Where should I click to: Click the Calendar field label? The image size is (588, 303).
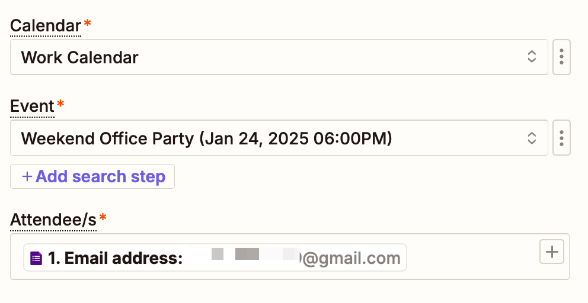point(46,26)
